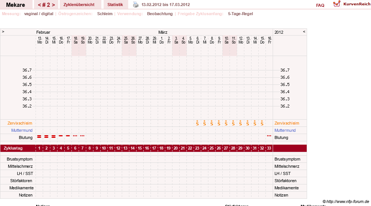Click the 'Schleim' estrogen sign value
Image resolution: width=371 pixels, height=206 pixels.
105,14
